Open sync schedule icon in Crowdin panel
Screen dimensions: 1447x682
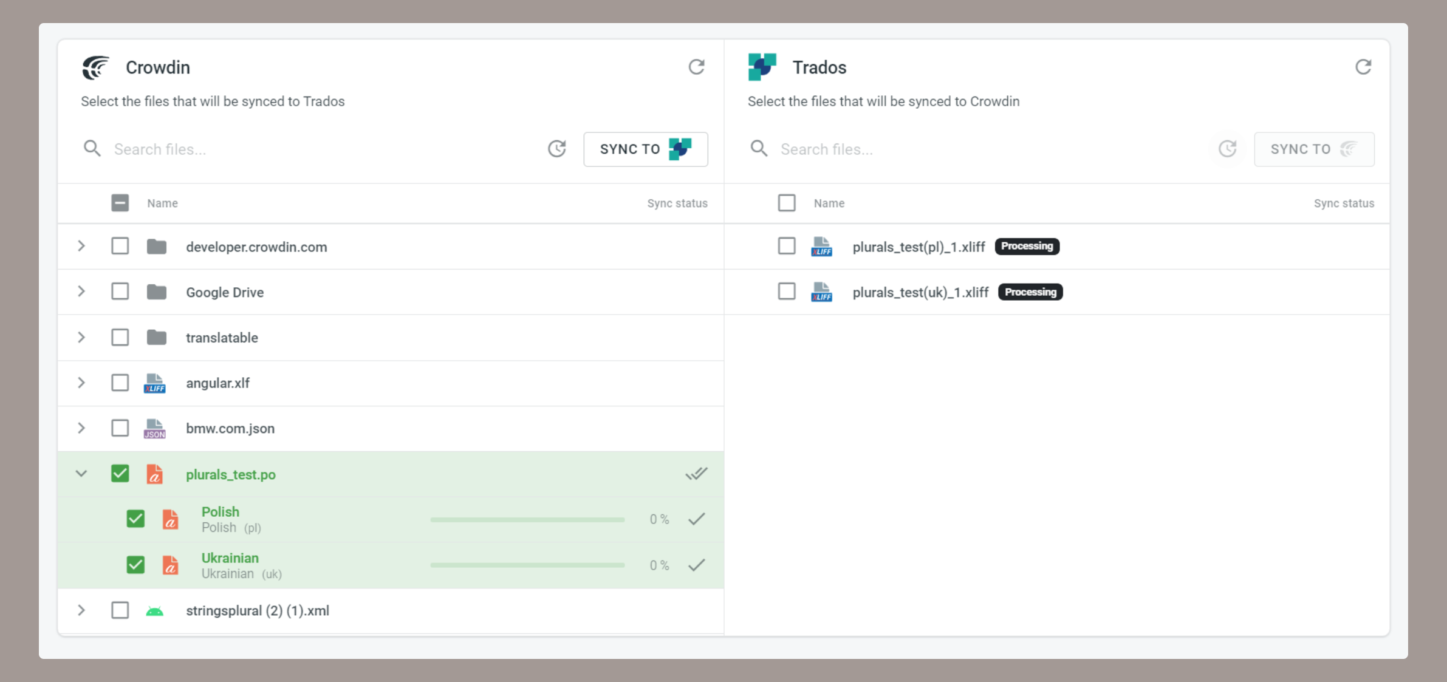point(557,149)
